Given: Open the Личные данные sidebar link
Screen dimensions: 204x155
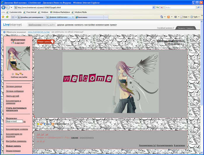Looking at the screenshot, I should 14,86.
